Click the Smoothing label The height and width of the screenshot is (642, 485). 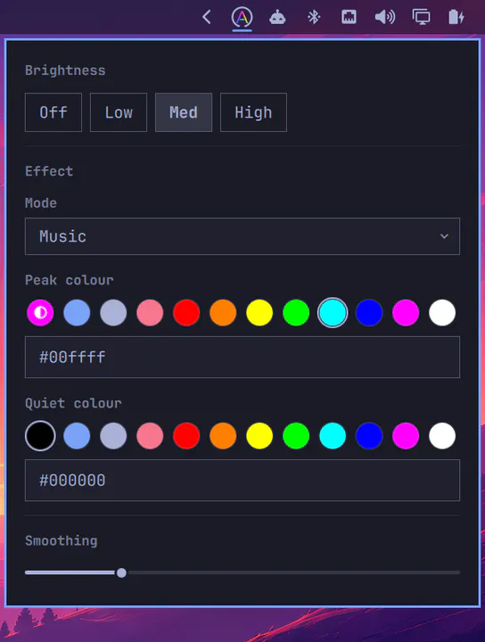tap(62, 541)
